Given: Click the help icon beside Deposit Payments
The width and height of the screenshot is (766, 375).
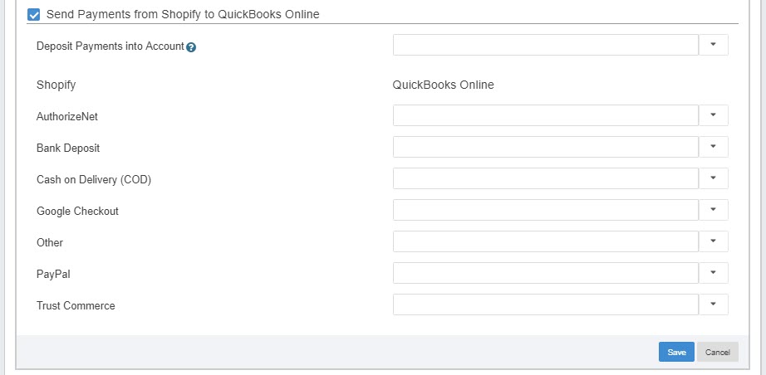Looking at the screenshot, I should (191, 47).
